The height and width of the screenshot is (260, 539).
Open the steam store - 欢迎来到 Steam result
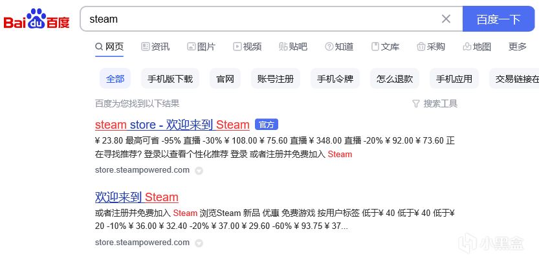[x=172, y=125]
